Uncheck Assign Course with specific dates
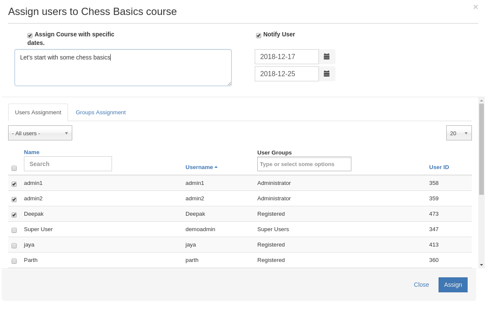The image size is (486, 324). click(x=30, y=36)
